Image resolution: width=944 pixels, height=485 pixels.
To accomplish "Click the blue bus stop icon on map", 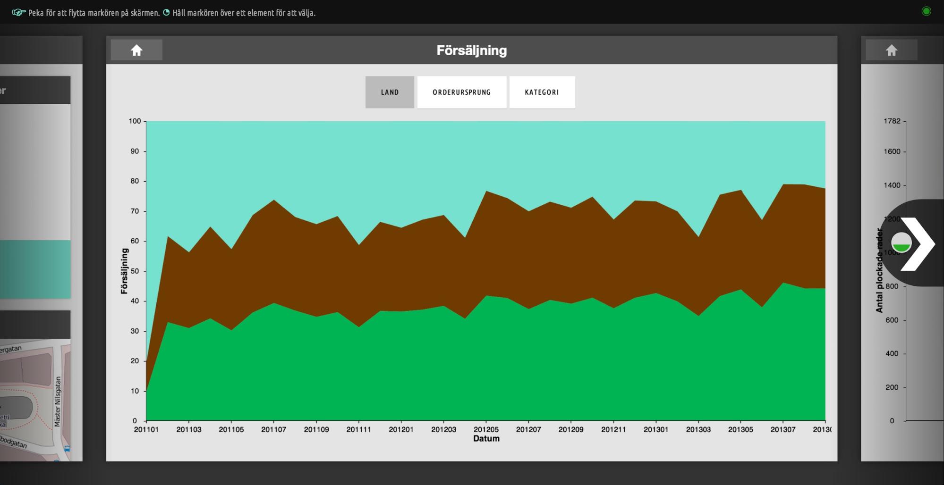I will coord(67,449).
